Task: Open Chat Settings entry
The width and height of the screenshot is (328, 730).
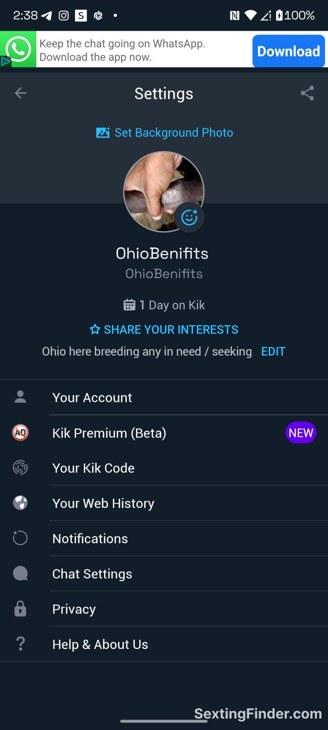Action: pyautogui.click(x=92, y=574)
